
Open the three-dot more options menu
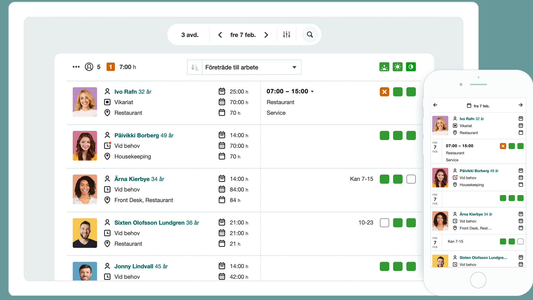pyautogui.click(x=76, y=67)
